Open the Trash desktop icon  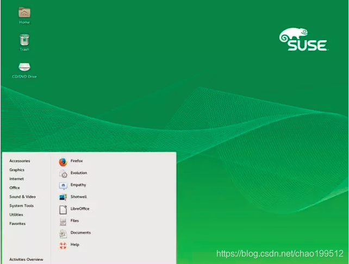[24, 40]
